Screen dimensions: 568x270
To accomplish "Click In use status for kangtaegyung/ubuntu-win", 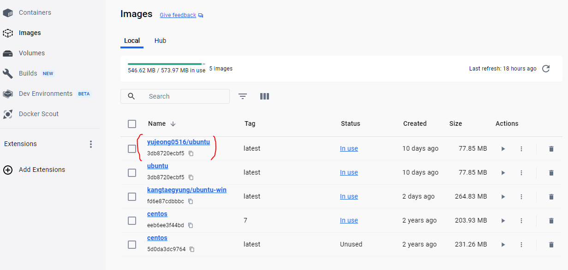I will 349,197.
